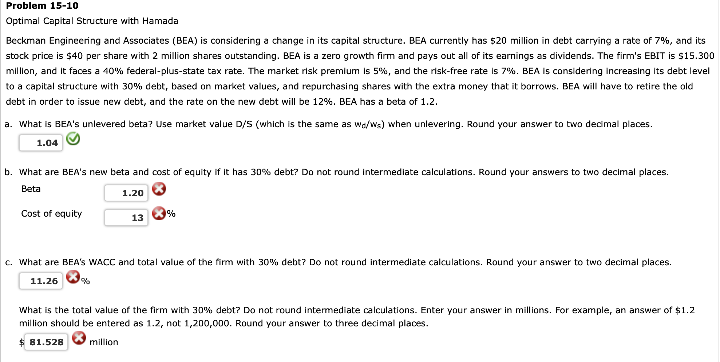The height and width of the screenshot is (362, 720).
Task: Click the million label after total value field
Action: click(103, 342)
